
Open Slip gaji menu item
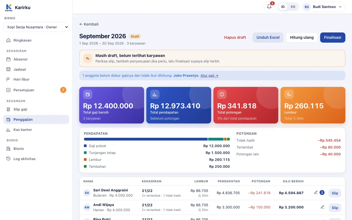coord(36,109)
